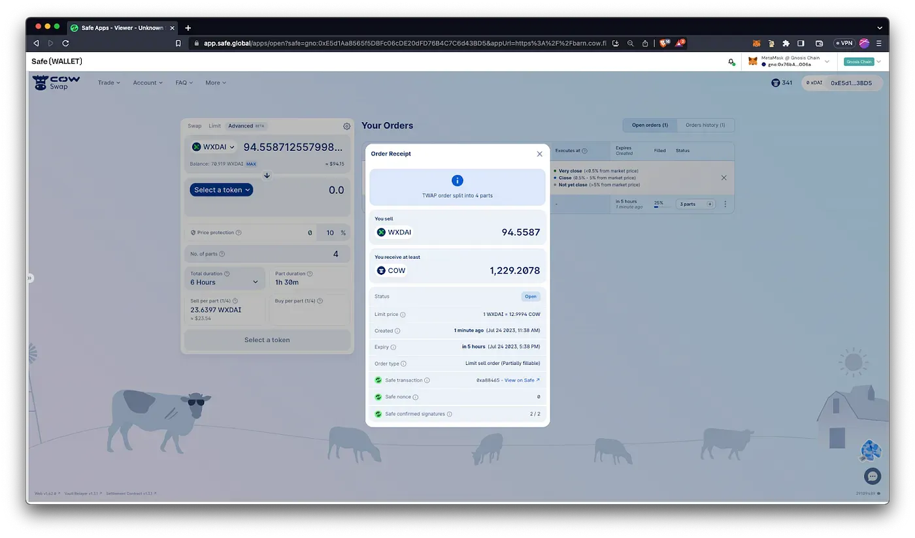Open the Total duration 6 Hours dropdown
Screen dimensions: 915x538
(x=224, y=282)
